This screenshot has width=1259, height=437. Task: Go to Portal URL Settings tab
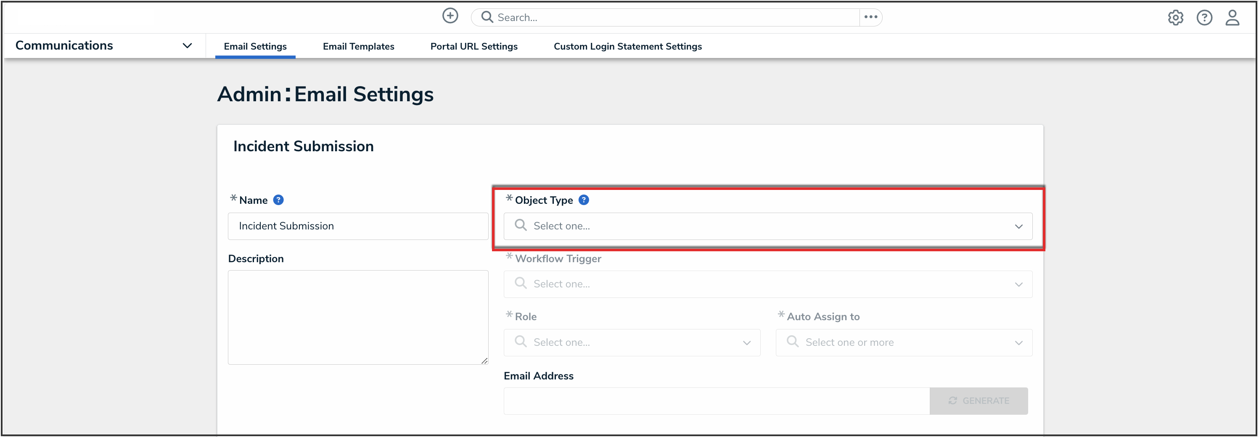click(x=473, y=46)
